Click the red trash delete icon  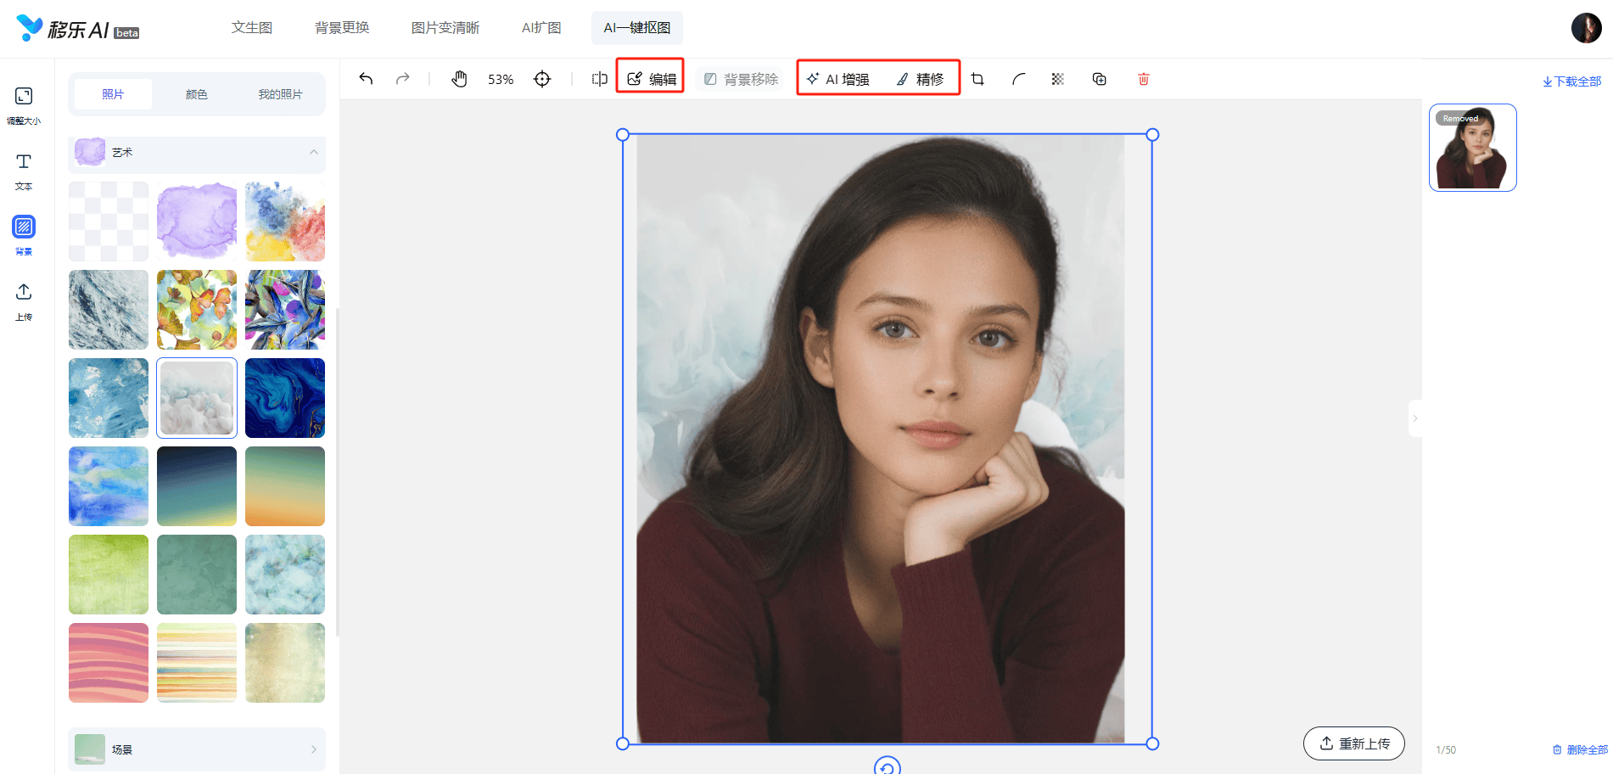point(1144,79)
